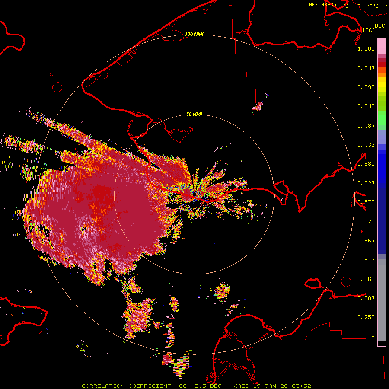389x389 pixels.
Task: Select the 0.413 scale value
Action: 366,260
